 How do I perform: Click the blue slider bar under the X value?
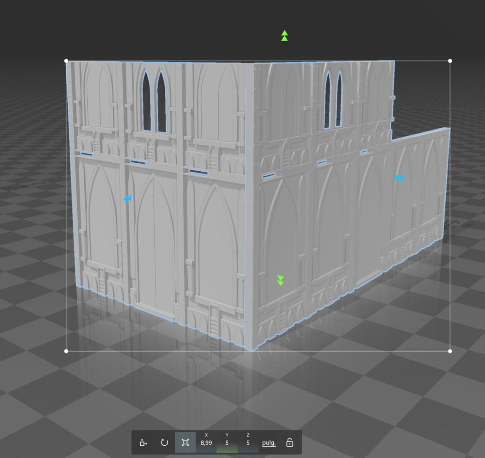206,451
